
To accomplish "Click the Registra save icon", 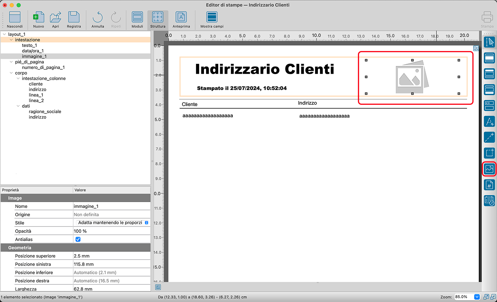I will coord(74,20).
